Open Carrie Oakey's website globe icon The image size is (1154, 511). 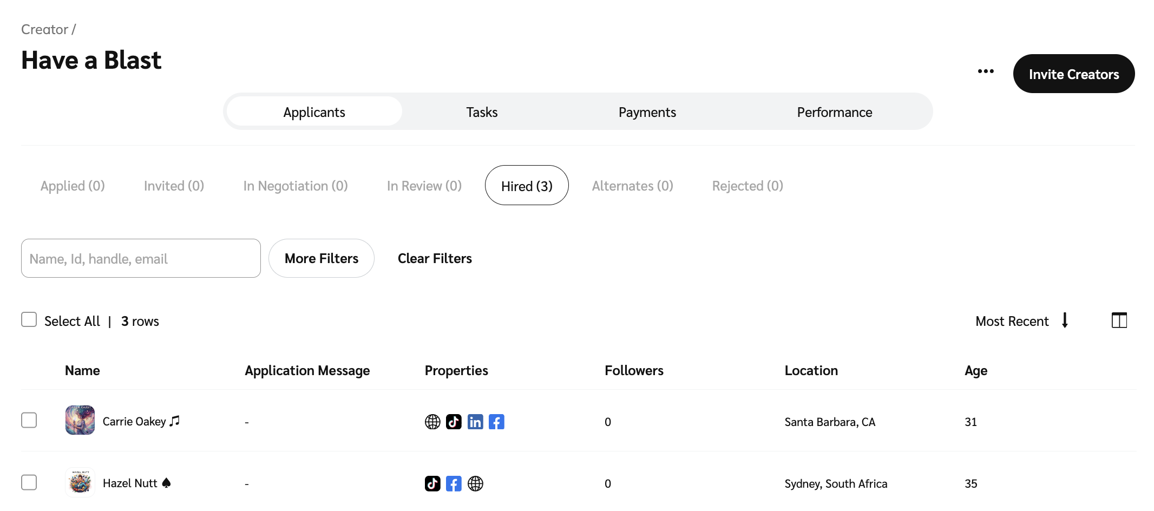[432, 422]
